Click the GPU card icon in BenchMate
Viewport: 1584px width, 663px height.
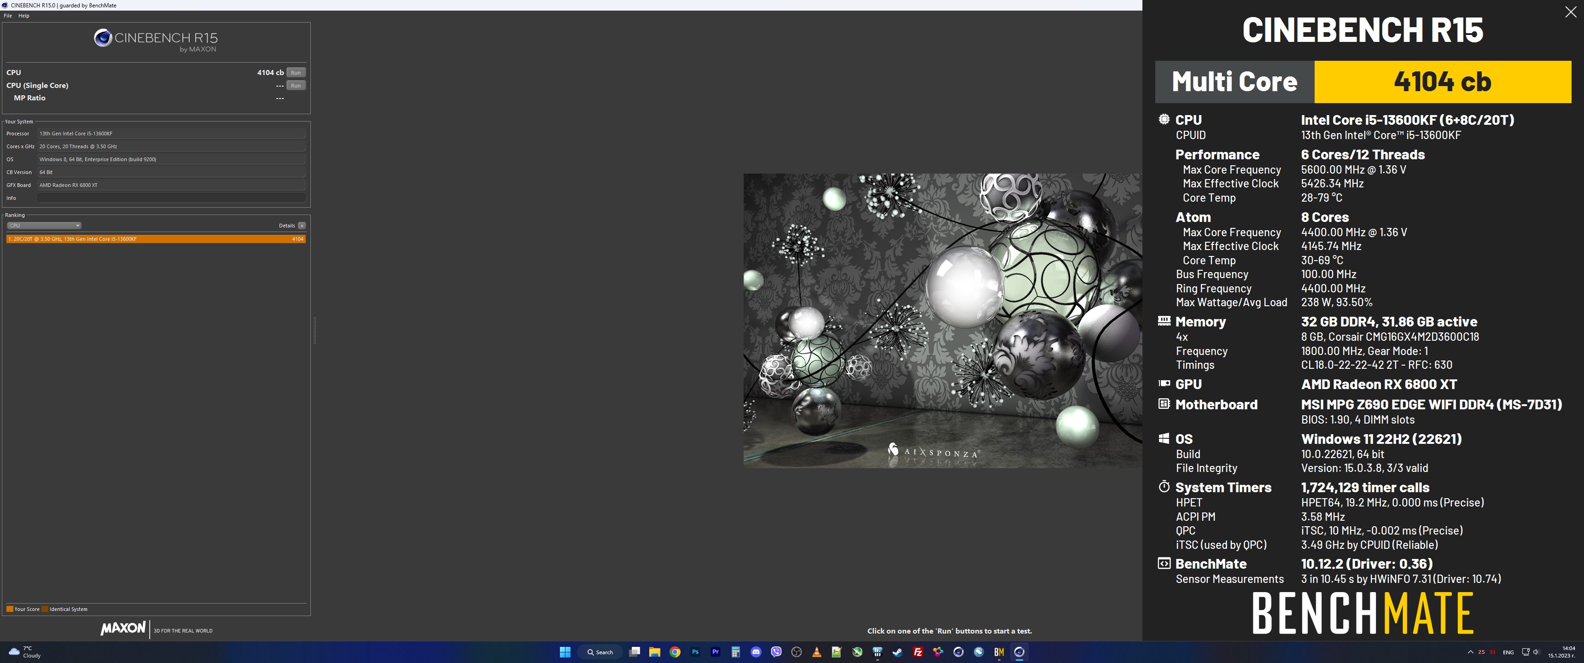tap(1164, 384)
